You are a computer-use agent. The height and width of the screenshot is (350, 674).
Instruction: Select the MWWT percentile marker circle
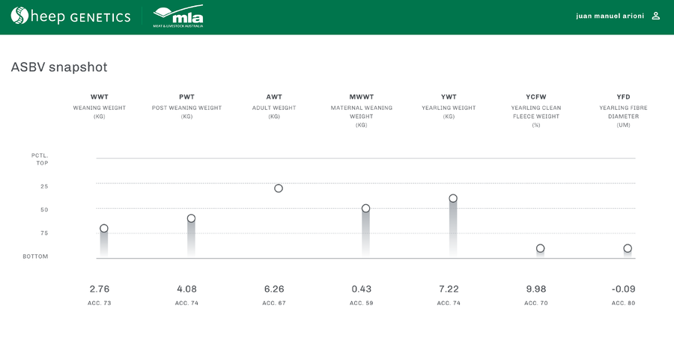pyautogui.click(x=365, y=209)
